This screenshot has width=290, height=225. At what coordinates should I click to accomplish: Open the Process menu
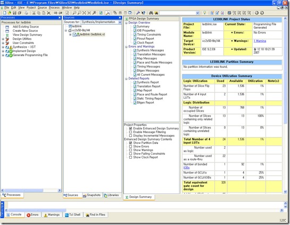pos(54,7)
